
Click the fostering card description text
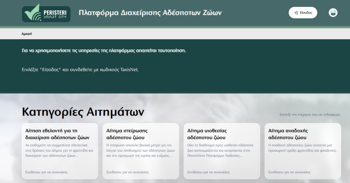pyautogui.click(x=302, y=147)
